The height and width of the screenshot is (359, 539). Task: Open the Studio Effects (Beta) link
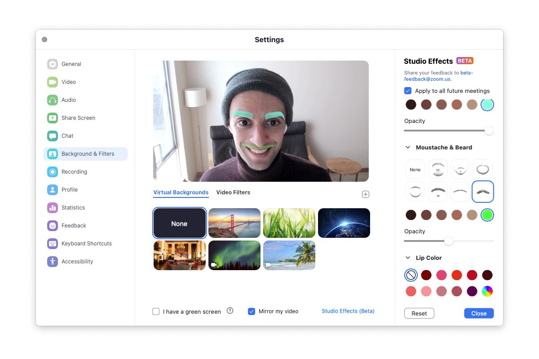click(x=348, y=311)
